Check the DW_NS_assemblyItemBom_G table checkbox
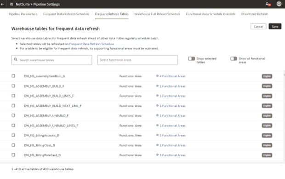The height and width of the screenshot is (179, 285). point(13,76)
